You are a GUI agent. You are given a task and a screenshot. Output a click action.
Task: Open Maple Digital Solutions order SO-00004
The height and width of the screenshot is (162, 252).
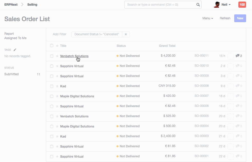(x=77, y=126)
